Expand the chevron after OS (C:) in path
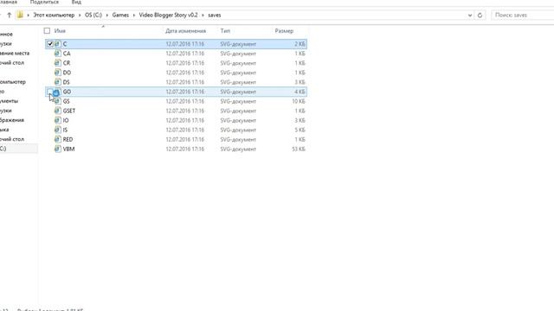This screenshot has width=554, height=311. (107, 16)
